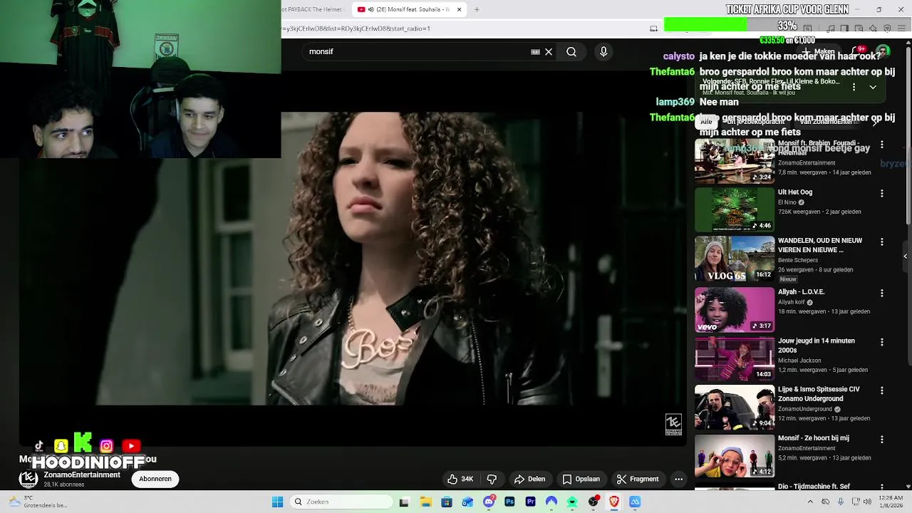Open options for Jouw jeugd in 14 minuten

coord(882,342)
